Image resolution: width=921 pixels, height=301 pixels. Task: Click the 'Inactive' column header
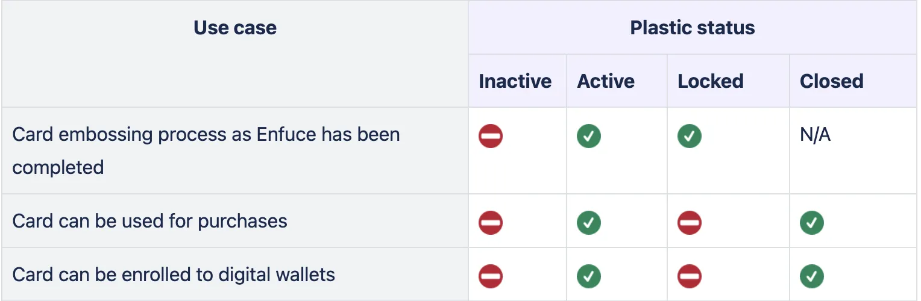[x=515, y=81]
